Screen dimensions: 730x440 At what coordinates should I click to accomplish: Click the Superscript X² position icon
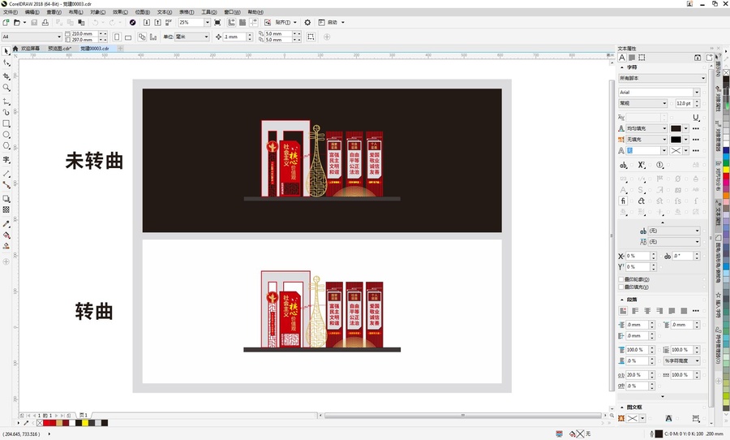[642, 165]
